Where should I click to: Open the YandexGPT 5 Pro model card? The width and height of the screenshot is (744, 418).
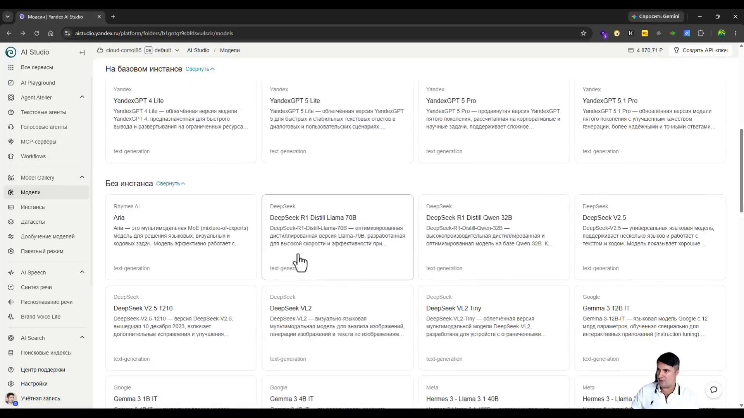click(494, 121)
